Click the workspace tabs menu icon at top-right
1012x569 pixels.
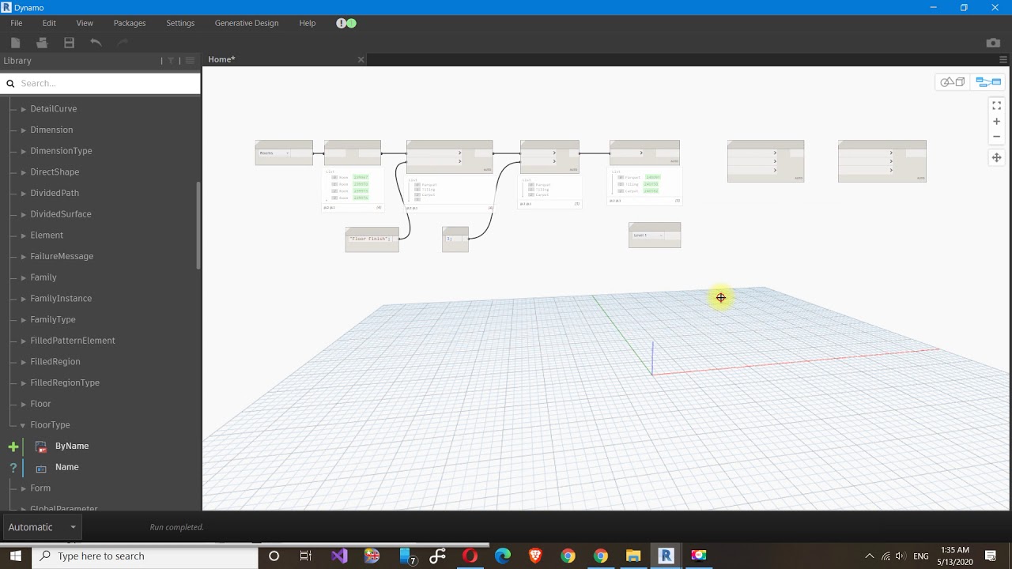coord(1003,59)
